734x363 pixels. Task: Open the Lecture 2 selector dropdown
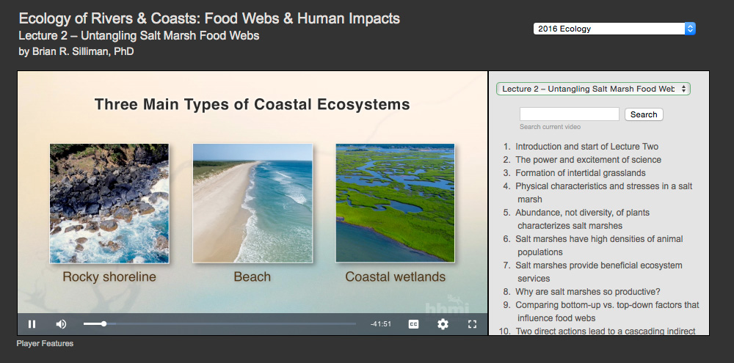coord(593,89)
